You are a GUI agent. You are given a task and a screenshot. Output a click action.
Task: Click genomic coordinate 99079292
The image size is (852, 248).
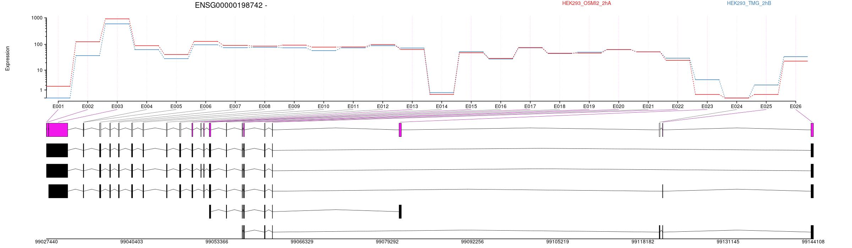pos(387,242)
